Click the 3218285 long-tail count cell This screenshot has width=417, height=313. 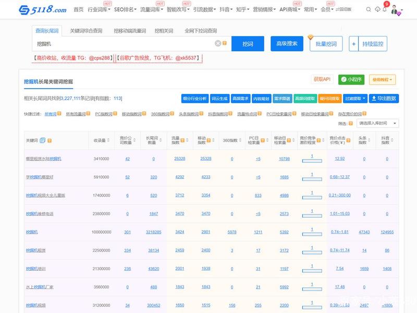[153, 232]
